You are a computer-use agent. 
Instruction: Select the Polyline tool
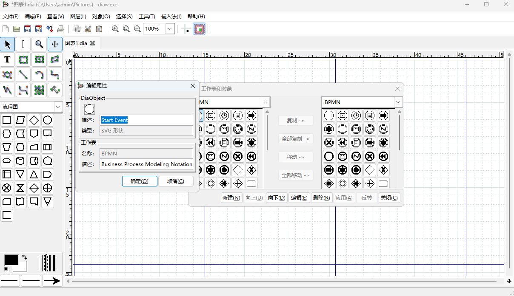pyautogui.click(x=7, y=90)
